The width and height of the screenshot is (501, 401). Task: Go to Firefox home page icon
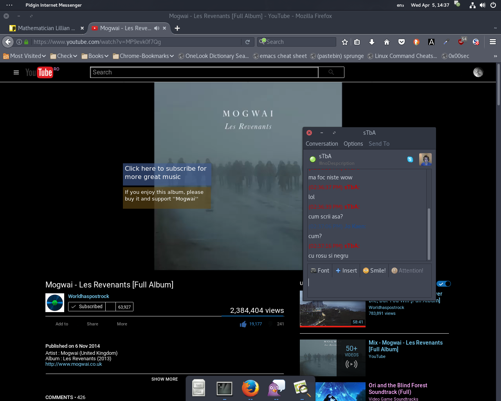tap(387, 42)
